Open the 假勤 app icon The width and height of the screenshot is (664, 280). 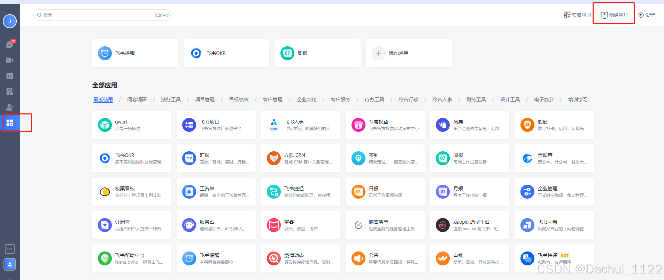(527, 125)
